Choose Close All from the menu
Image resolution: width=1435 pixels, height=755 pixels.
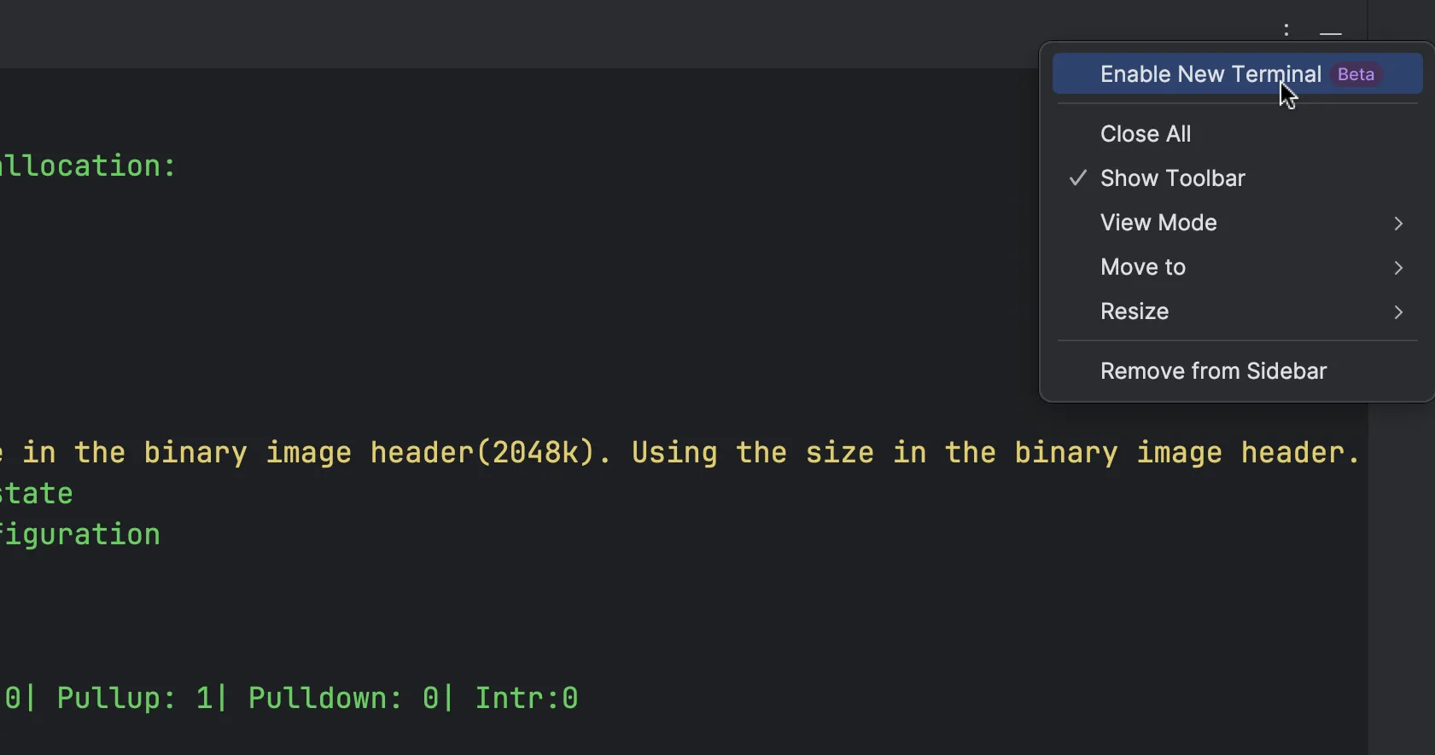tap(1146, 134)
